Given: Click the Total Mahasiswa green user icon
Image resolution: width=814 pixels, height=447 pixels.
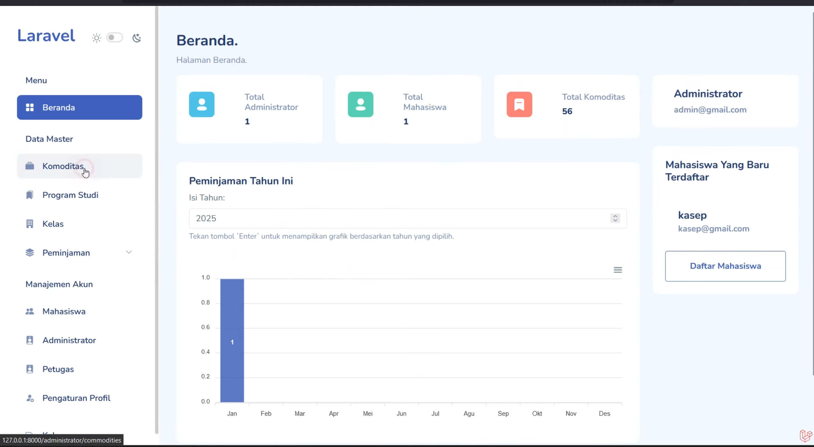Looking at the screenshot, I should pos(360,104).
